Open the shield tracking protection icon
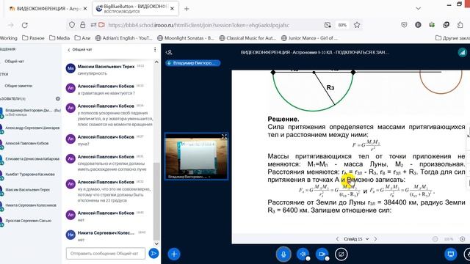 coord(72,25)
